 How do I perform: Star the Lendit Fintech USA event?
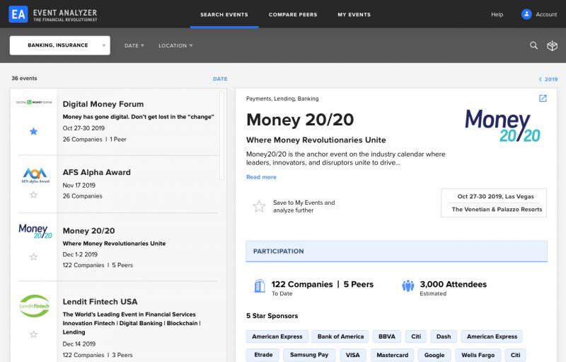33,334
